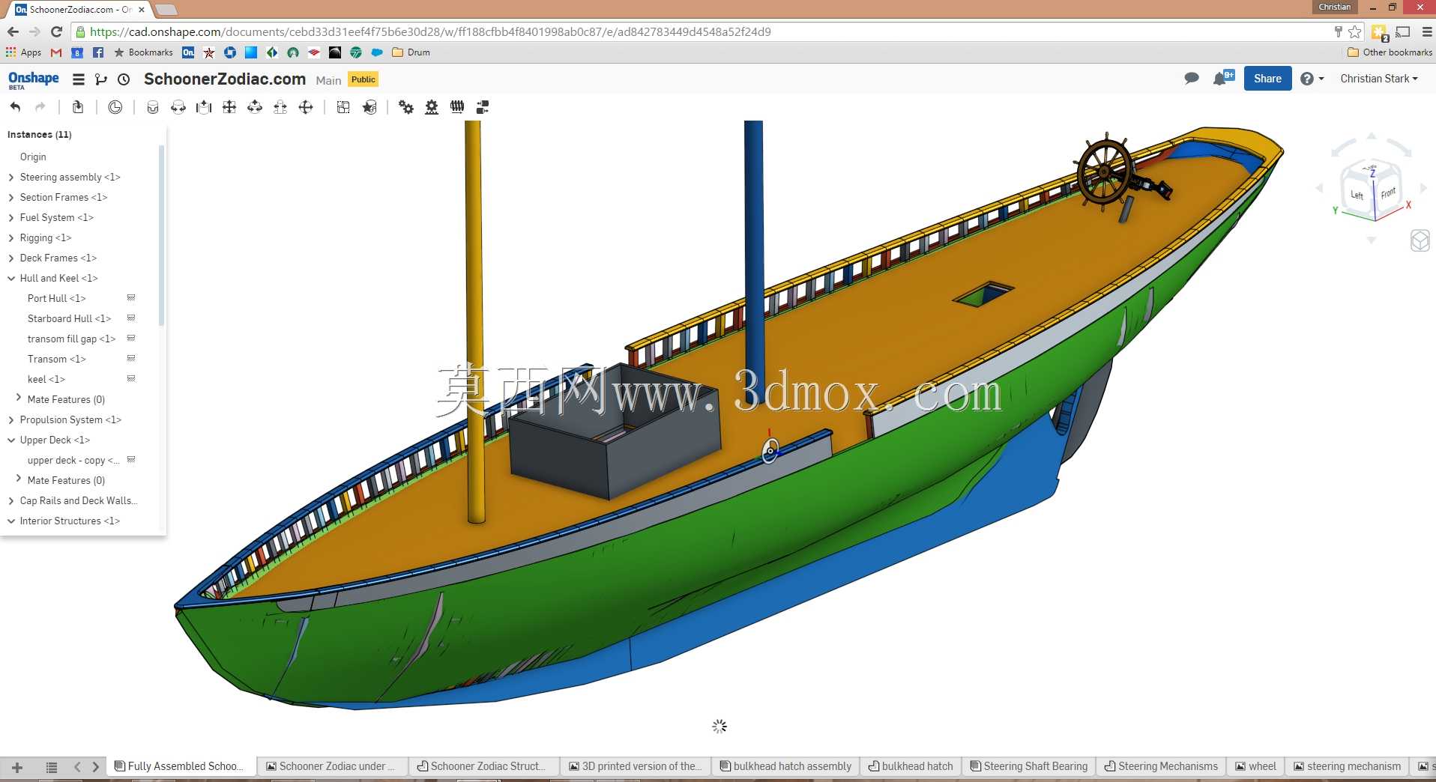1436x782 pixels.
Task: Click icon beside Port Hull <1>
Action: 131,298
